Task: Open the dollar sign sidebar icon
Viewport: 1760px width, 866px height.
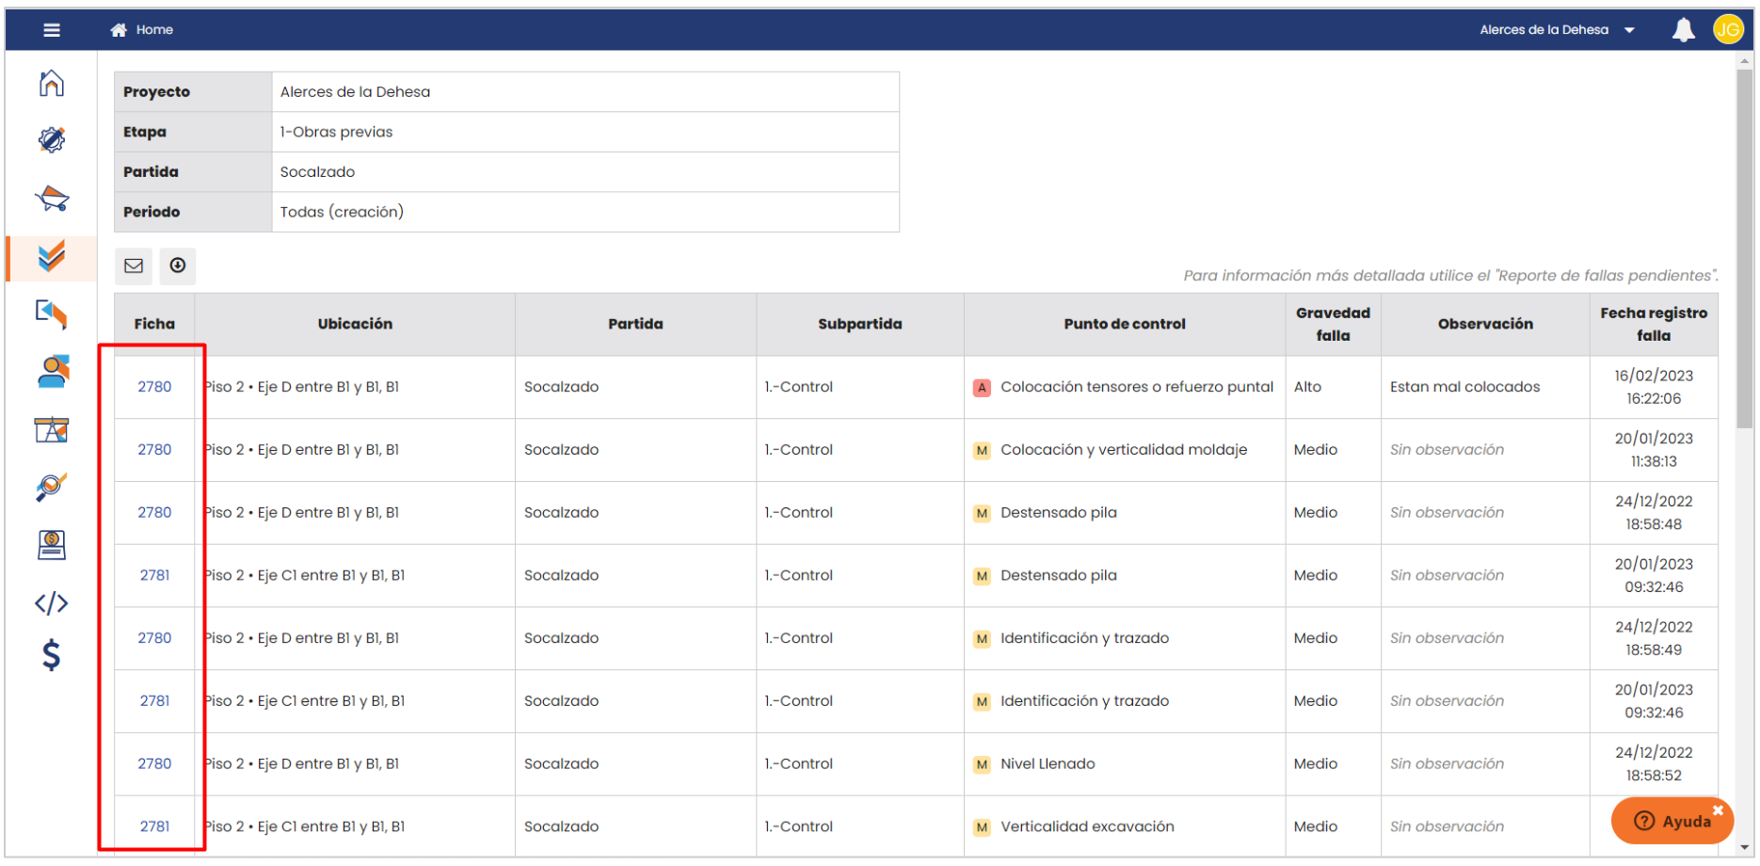Action: pos(52,654)
